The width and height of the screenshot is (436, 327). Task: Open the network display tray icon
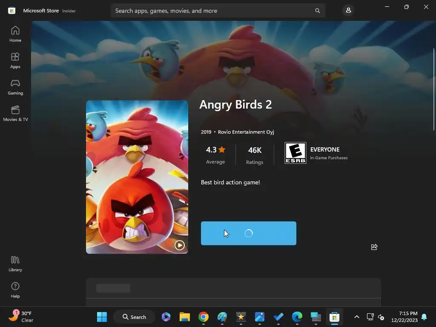370,317
